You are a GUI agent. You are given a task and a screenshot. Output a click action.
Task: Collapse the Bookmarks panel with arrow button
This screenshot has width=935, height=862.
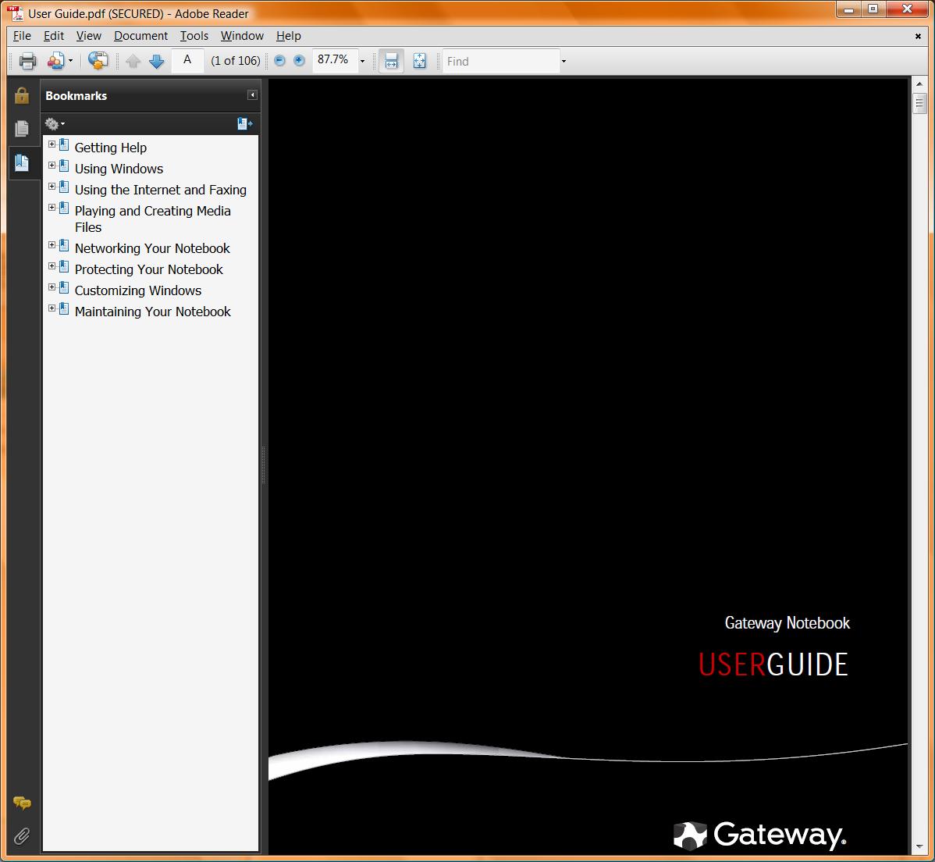click(x=252, y=95)
